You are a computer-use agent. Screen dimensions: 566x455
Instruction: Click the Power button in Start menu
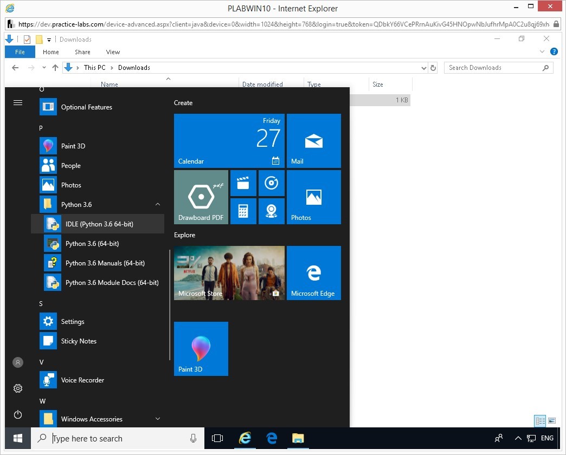[18, 414]
